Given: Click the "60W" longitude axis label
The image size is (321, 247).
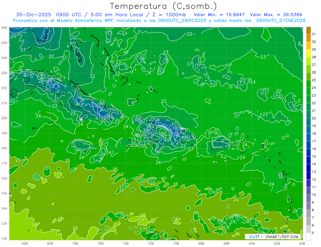Looking at the screenshot, I should coord(302,243).
